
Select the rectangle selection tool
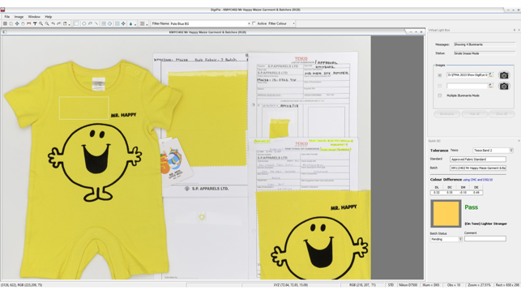pos(76,23)
